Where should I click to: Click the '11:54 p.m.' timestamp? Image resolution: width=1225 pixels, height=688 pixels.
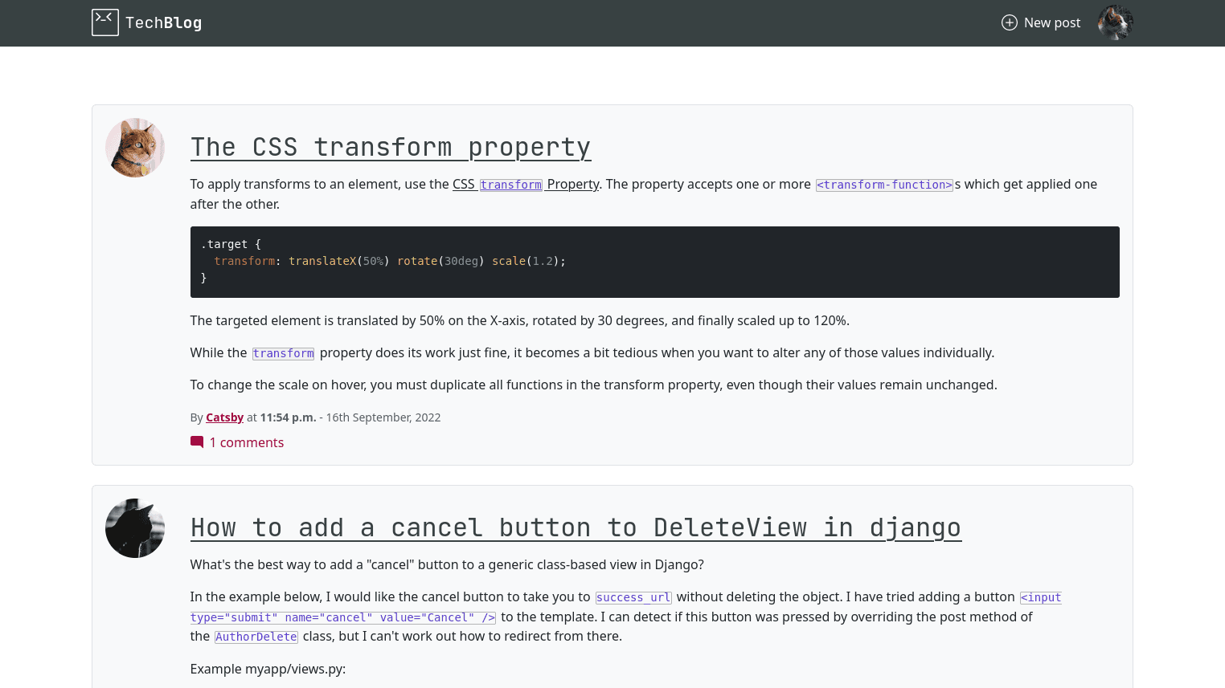tap(288, 417)
